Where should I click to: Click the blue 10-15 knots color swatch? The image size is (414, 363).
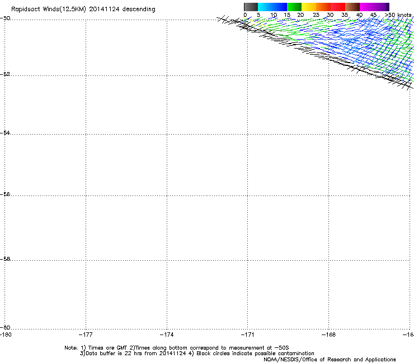pyautogui.click(x=280, y=7)
